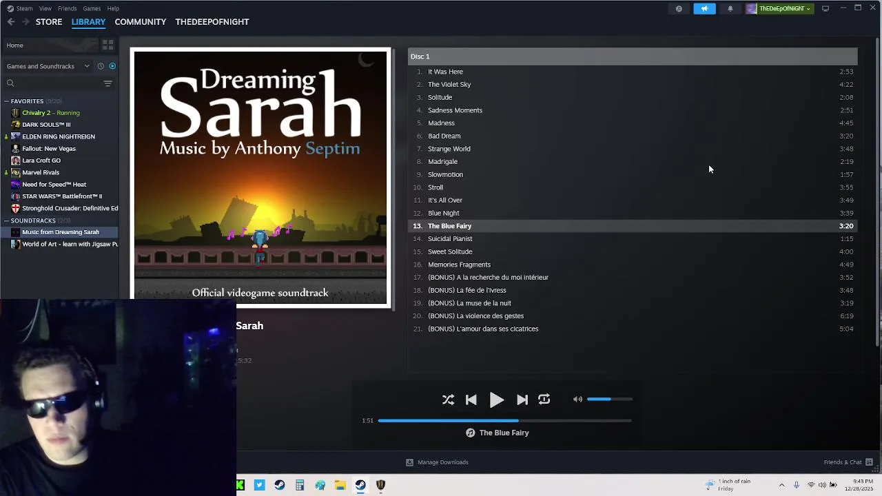
Task: Open Friends & Chat
Action: point(848,462)
